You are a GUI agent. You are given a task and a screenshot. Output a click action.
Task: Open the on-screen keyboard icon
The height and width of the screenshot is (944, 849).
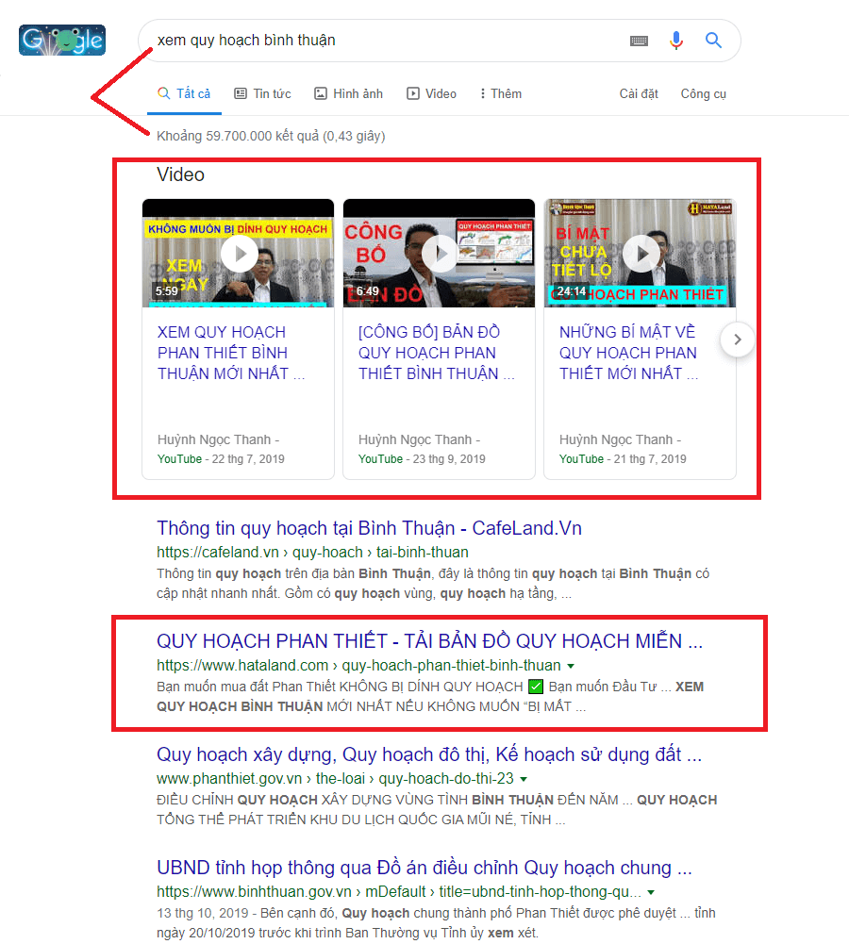click(x=639, y=41)
